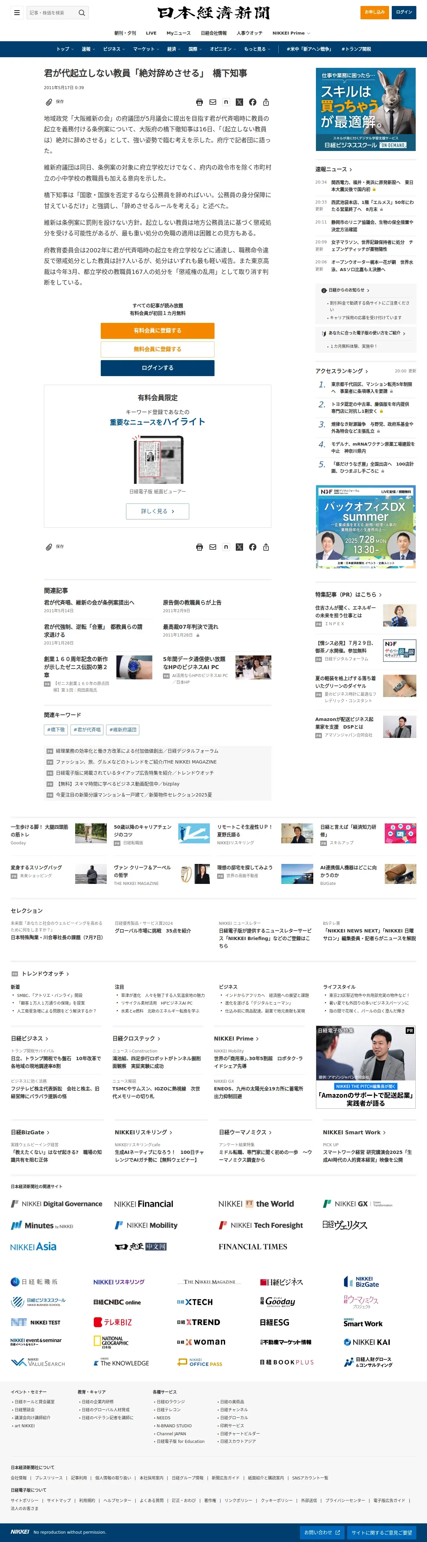
Task: Click the 詳しく見る button
Action: pos(158,511)
